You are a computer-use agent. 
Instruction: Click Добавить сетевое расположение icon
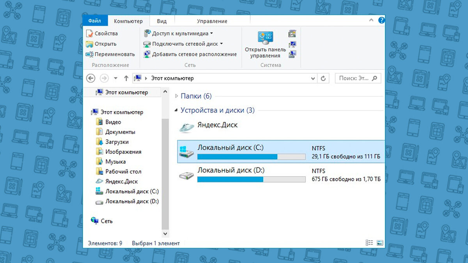[147, 54]
